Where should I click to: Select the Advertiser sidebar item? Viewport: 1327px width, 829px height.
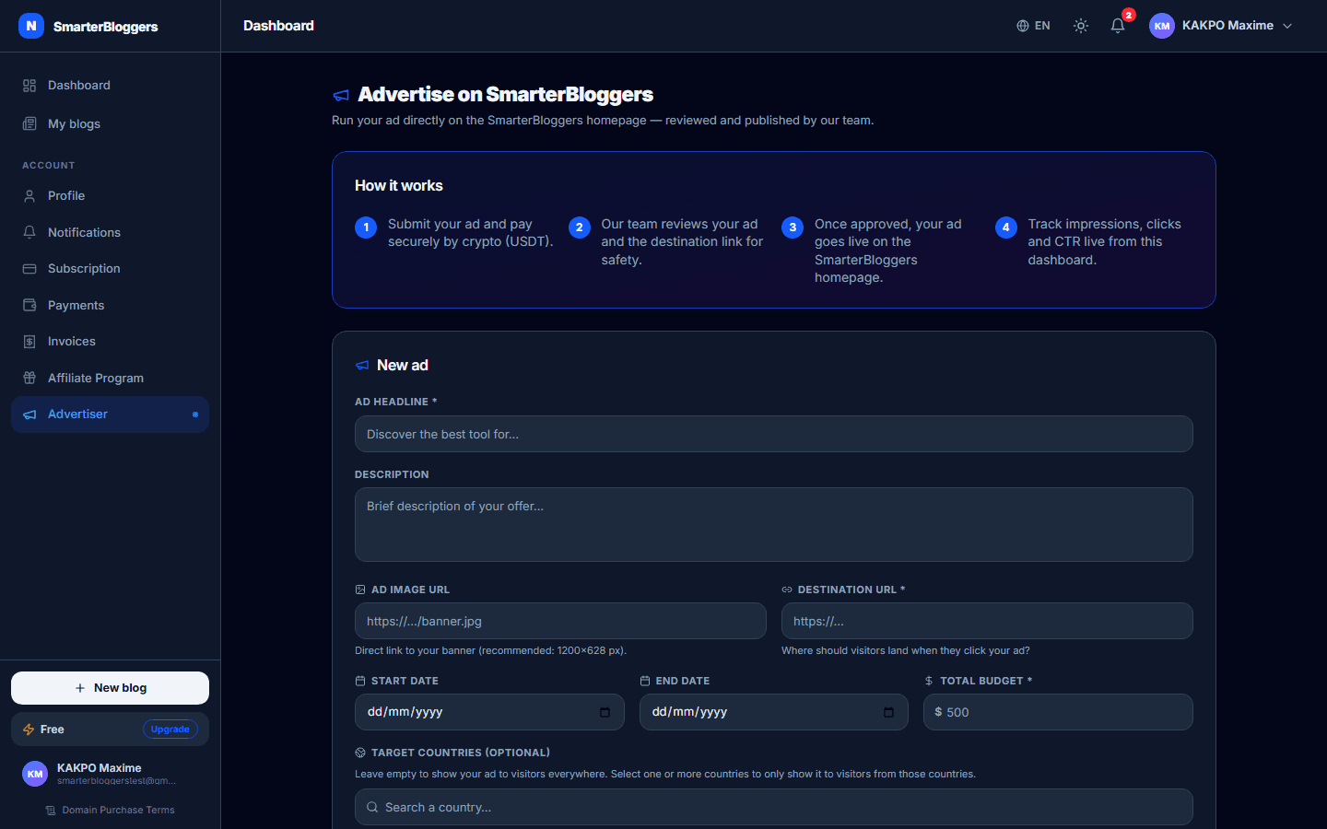tap(110, 414)
